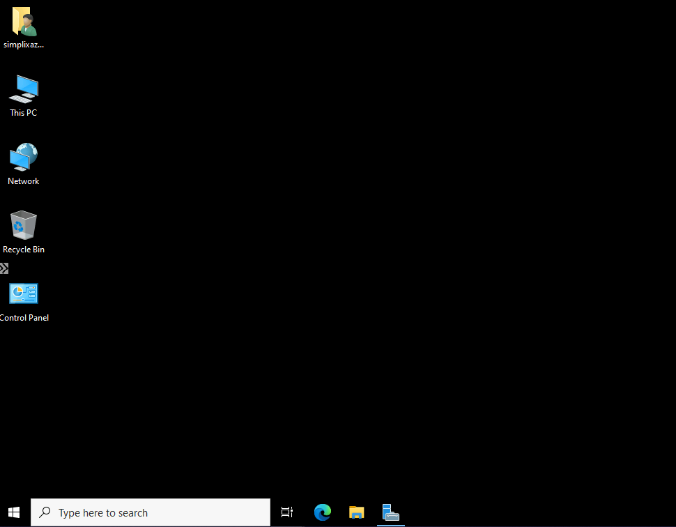Image resolution: width=676 pixels, height=527 pixels.
Task: Open Microsoft Edge from the taskbar
Action: 322,512
